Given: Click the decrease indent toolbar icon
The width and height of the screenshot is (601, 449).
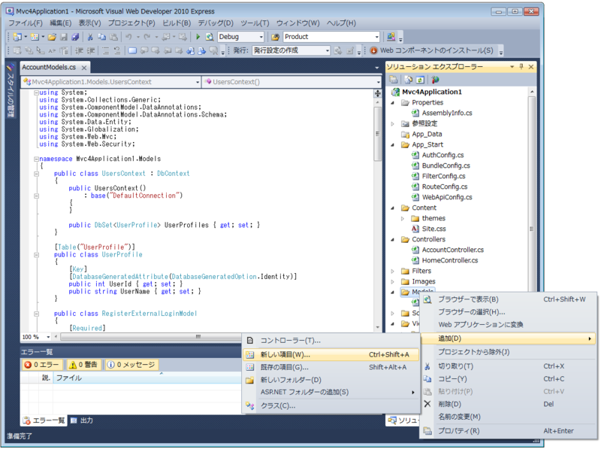Looking at the screenshot, I should (x=80, y=50).
